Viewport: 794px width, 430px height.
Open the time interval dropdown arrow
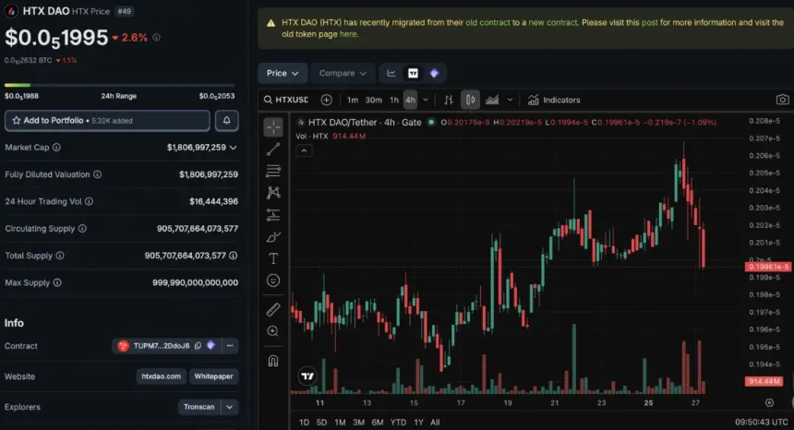[426, 101]
